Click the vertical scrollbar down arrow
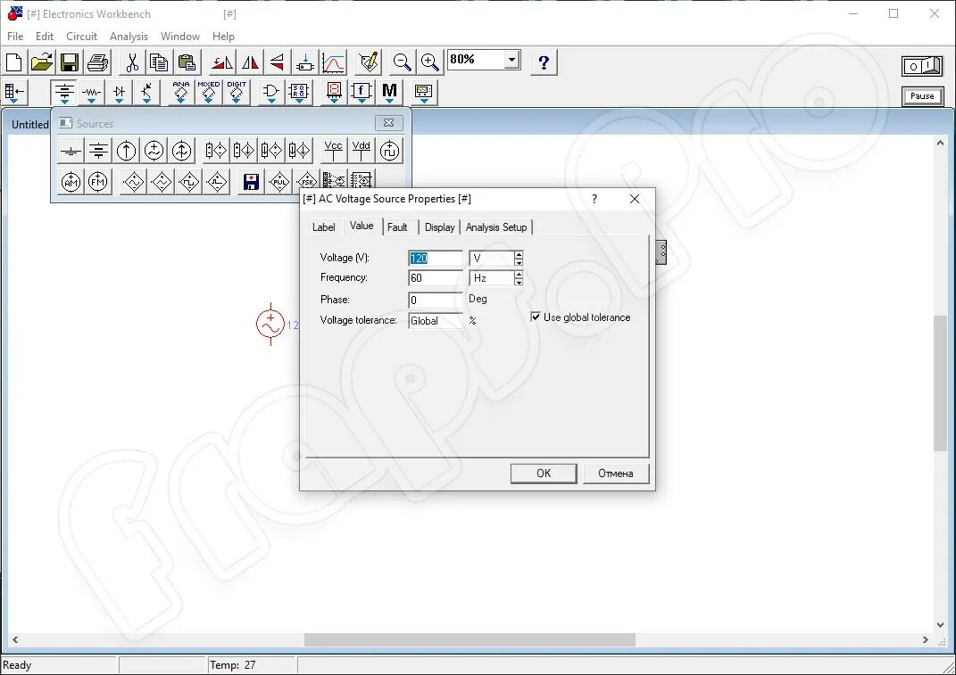 (940, 625)
